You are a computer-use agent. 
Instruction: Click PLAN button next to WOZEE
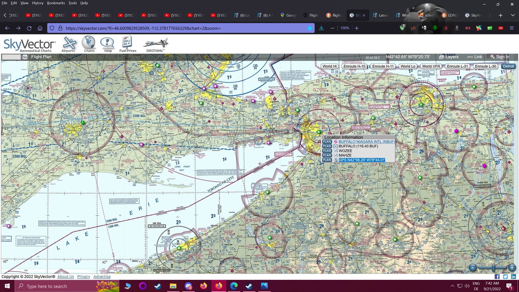[x=327, y=151]
